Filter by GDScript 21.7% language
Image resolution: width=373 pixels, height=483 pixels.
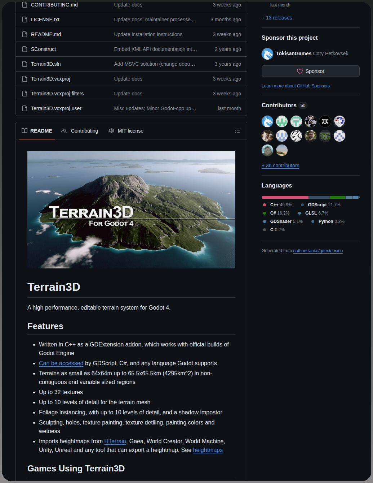320,205
